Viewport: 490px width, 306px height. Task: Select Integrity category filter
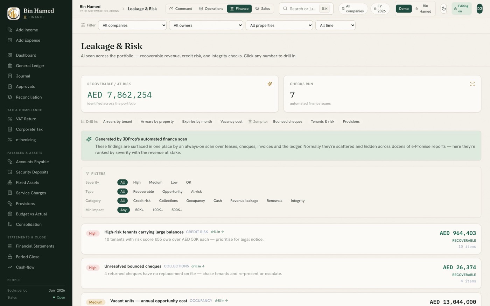point(298,201)
